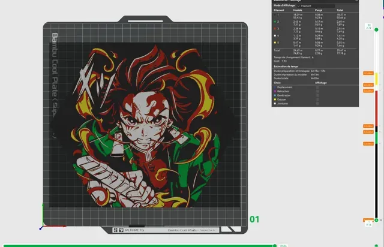Click the Durée impression du modèle line
Image resolution: width=384 pixels, height=247 pixels.
(296, 75)
